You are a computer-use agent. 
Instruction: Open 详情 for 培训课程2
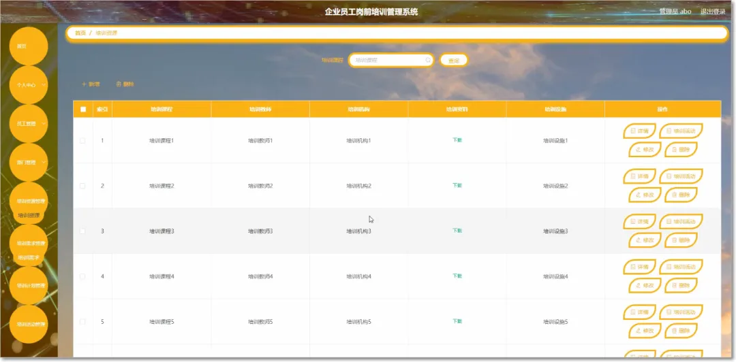pos(639,176)
